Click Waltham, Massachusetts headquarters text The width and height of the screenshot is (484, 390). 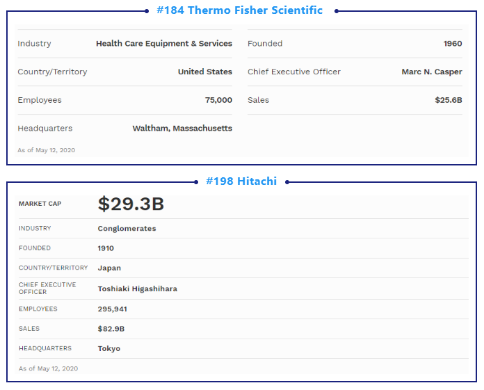(182, 129)
